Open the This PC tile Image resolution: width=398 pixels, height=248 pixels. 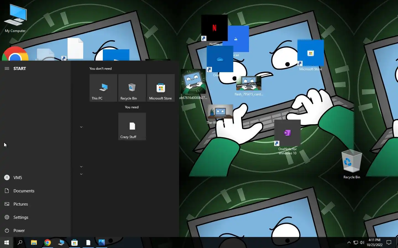click(103, 88)
